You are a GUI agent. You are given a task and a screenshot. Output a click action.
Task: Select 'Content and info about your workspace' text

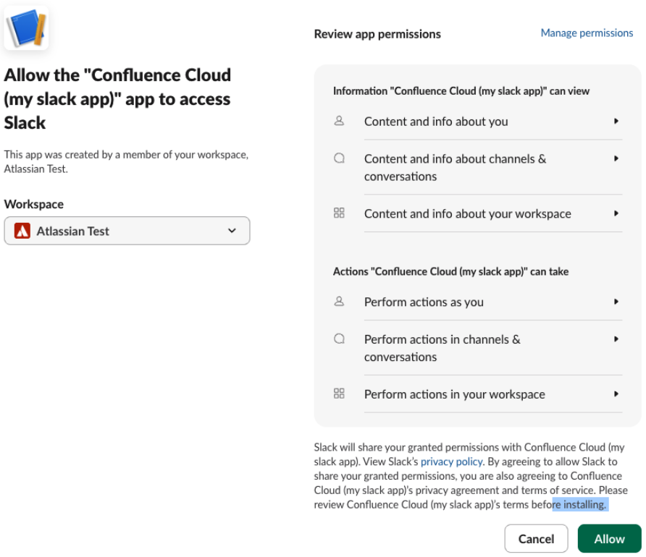[x=468, y=214]
